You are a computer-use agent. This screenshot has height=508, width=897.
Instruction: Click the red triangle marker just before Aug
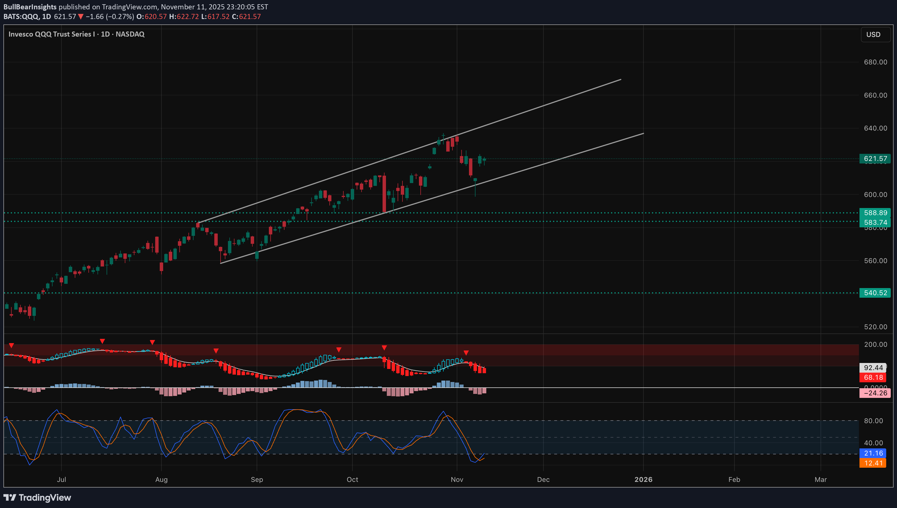(x=152, y=342)
